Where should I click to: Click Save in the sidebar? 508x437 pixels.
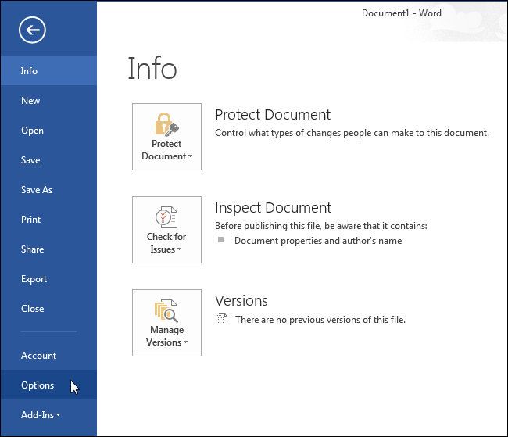tap(48, 160)
